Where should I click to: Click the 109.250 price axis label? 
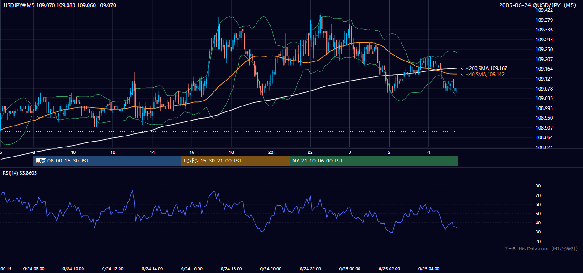(544, 49)
